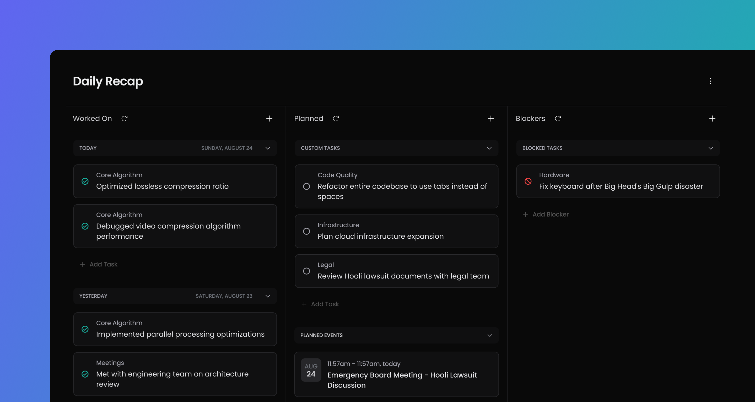Click Add Task under Custom Tasks
Viewport: 755px width, 402px height.
(320, 304)
